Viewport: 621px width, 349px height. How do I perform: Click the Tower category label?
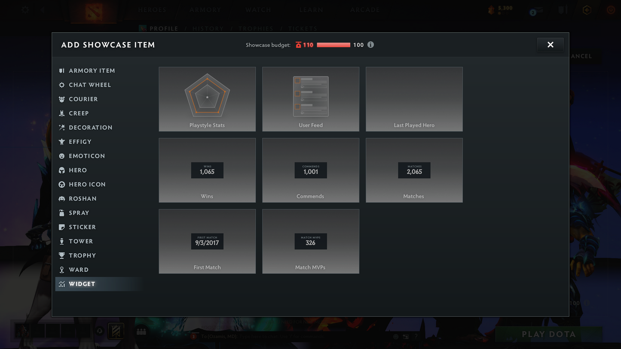coord(81,241)
